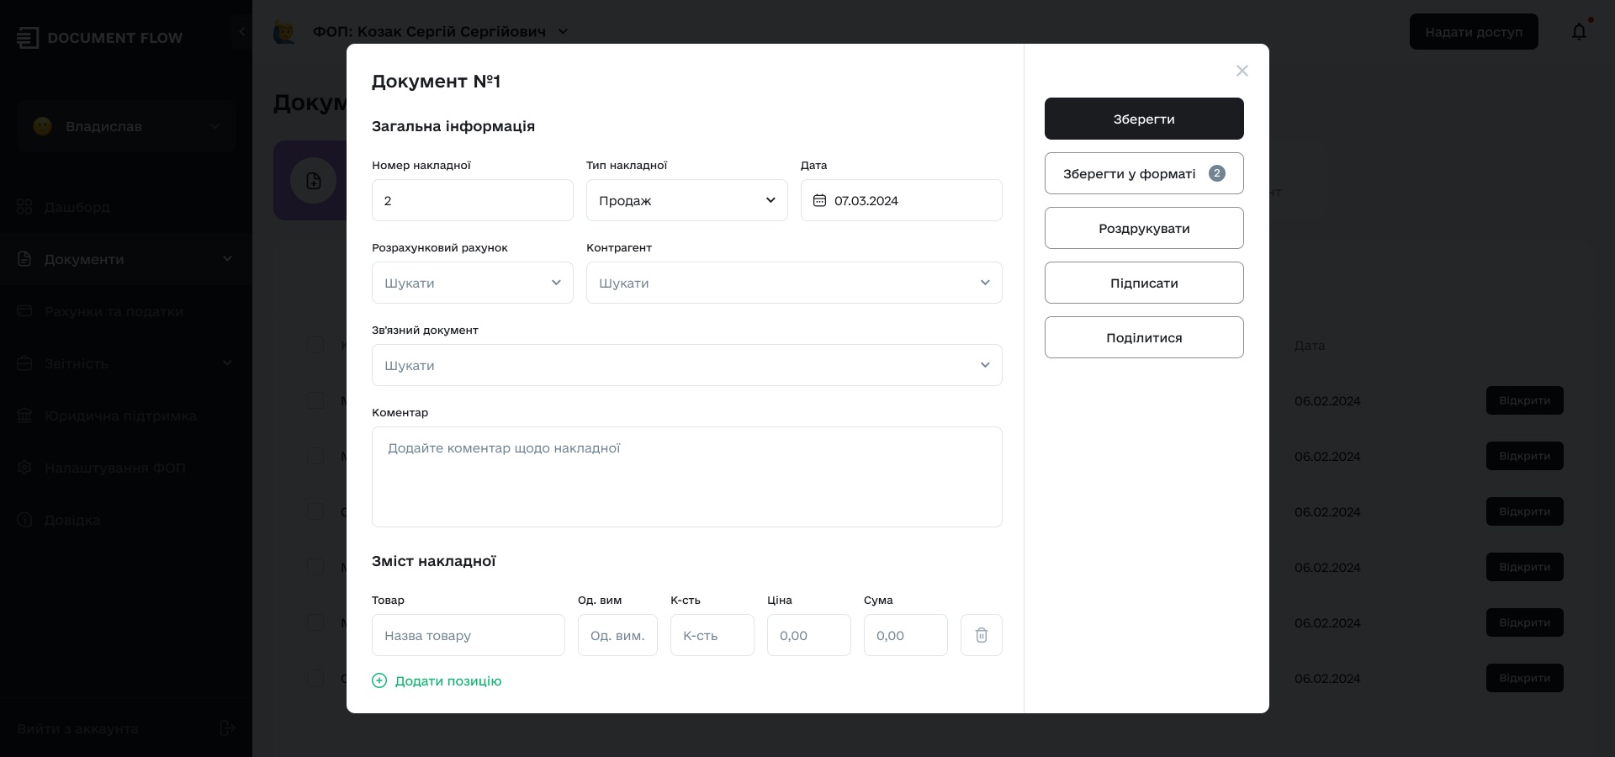Click the Ціна input field

point(809,635)
